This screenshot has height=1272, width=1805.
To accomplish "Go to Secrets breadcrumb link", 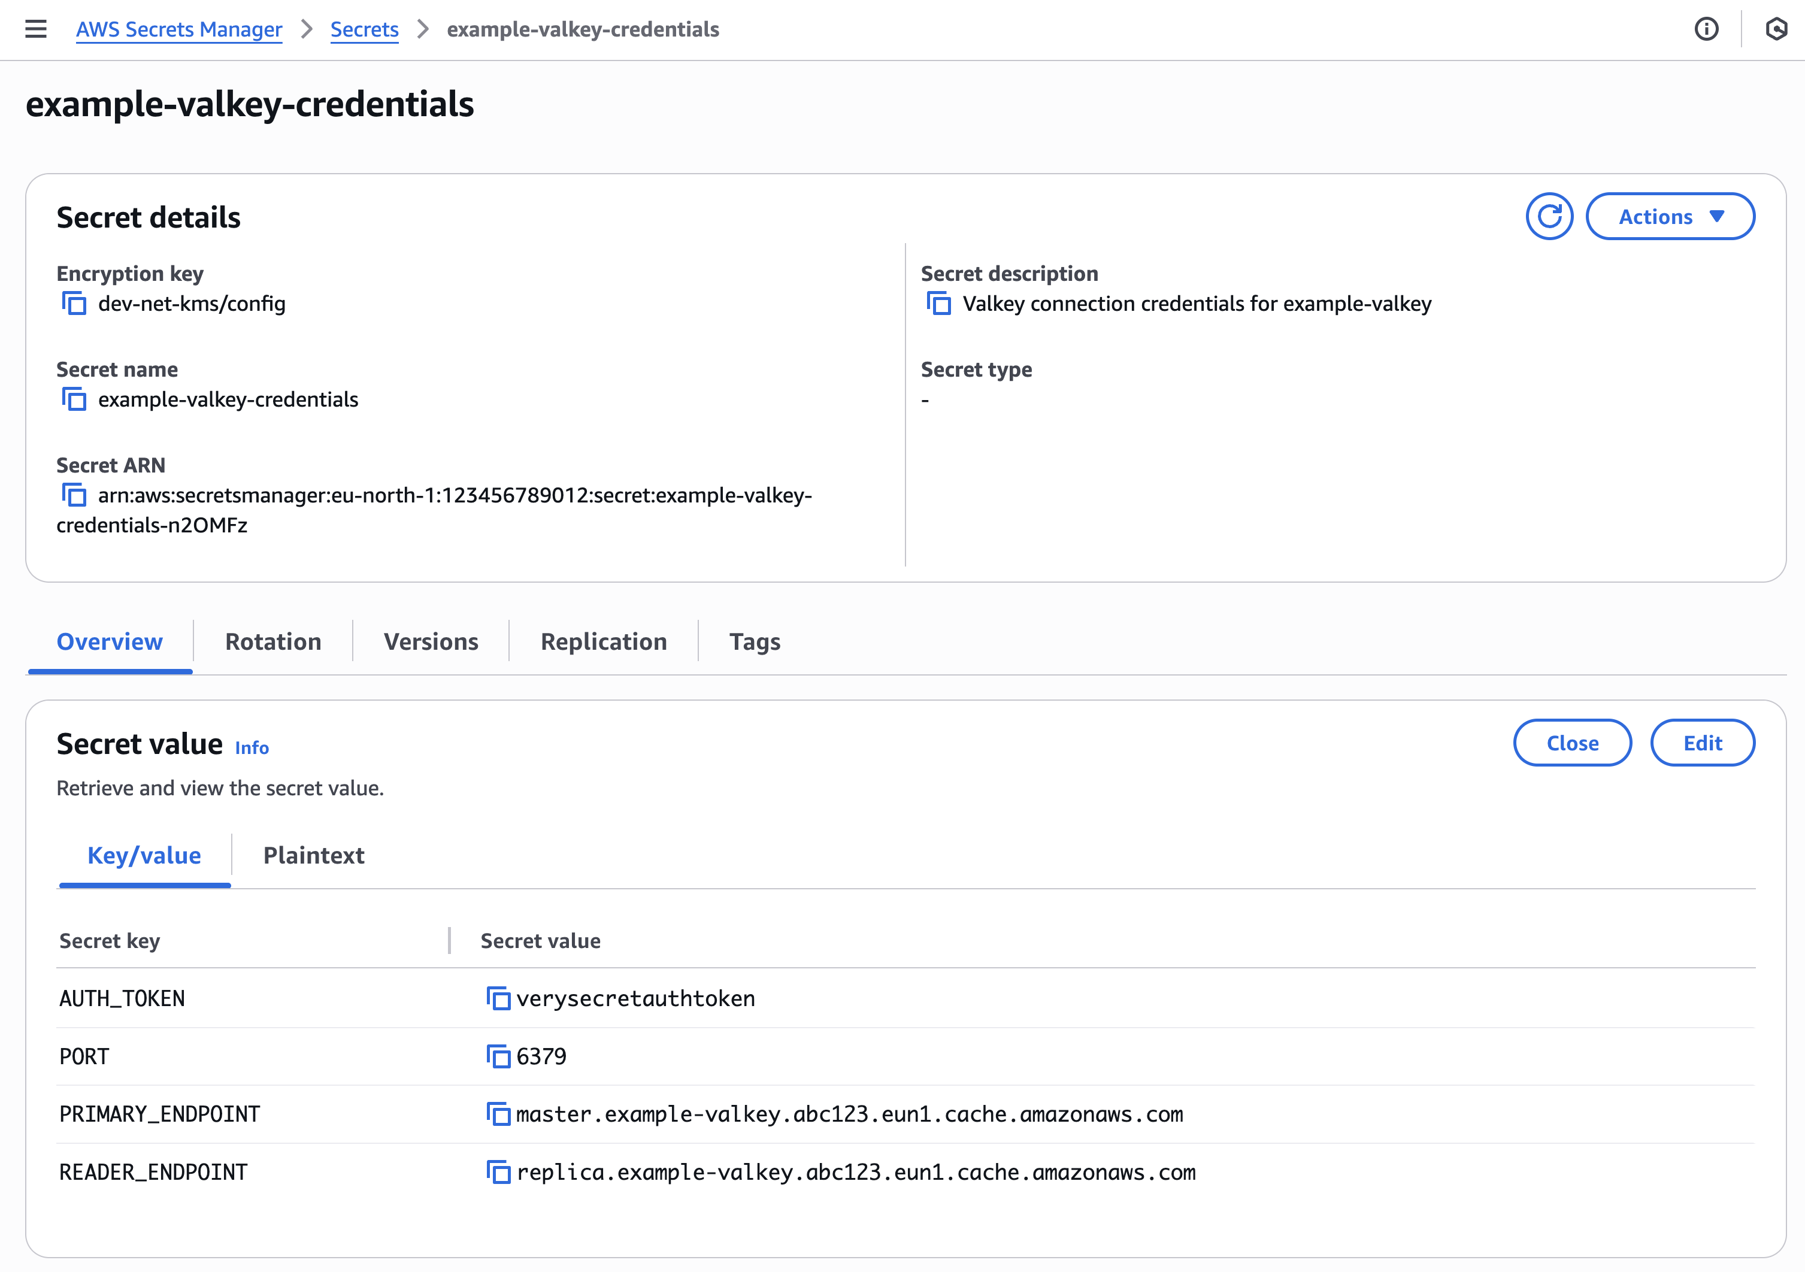I will coord(364,29).
